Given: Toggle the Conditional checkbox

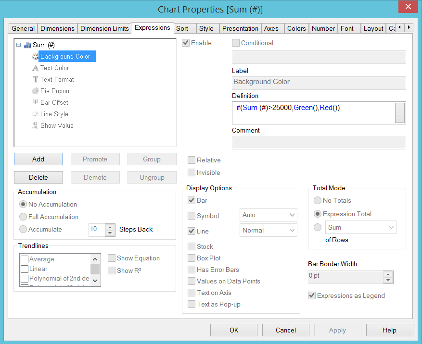Looking at the screenshot, I should pyautogui.click(x=236, y=43).
